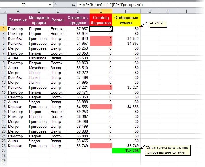The width and height of the screenshot is (205, 167).
Task: Click cell $8 221 in column F
Action: 126,87
